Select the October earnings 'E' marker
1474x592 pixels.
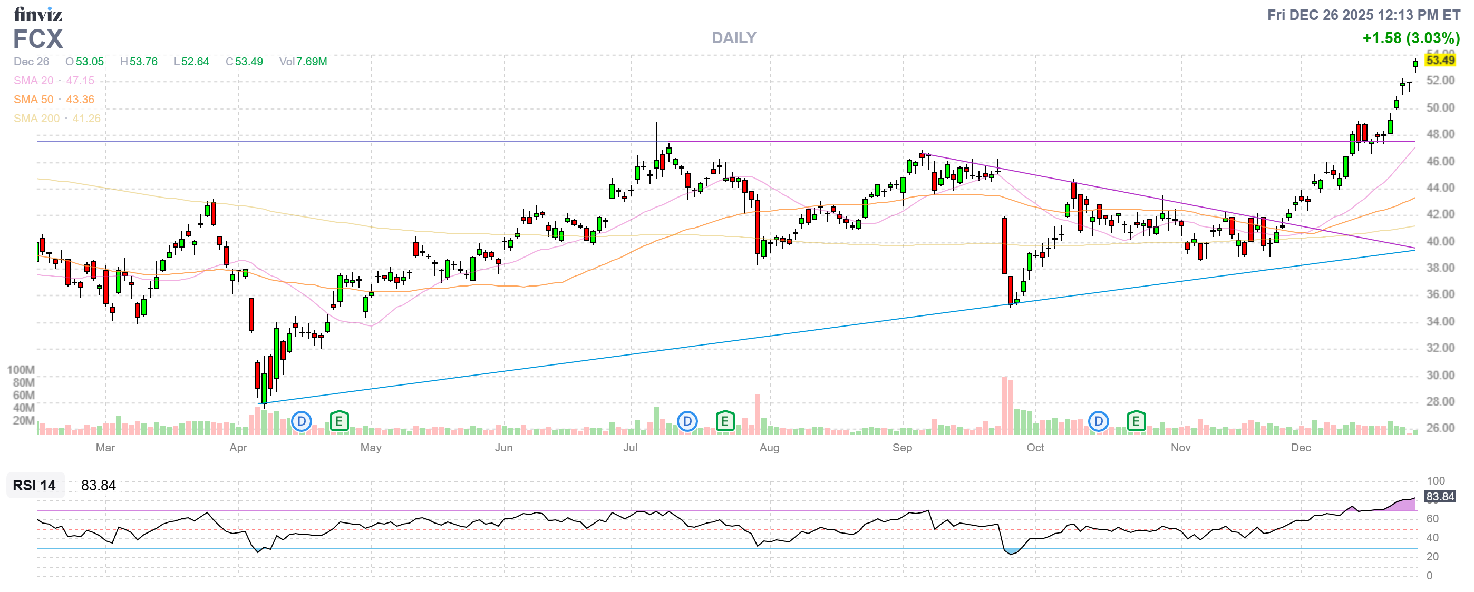coord(1136,422)
